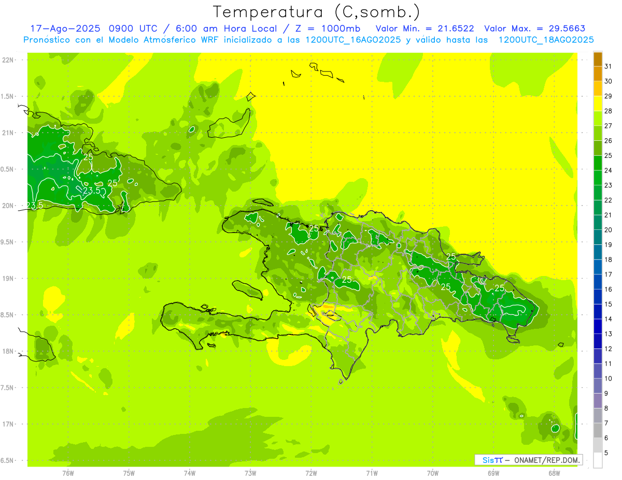622x480 pixels.
Task: Click the legend swatch between 26 and 27
Action: pos(598,133)
